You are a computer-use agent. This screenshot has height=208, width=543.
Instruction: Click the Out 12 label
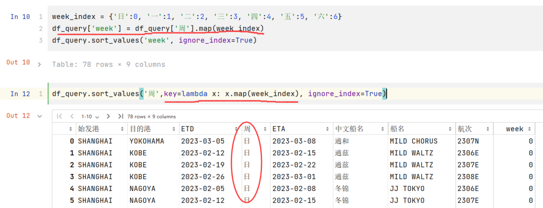tap(19, 116)
